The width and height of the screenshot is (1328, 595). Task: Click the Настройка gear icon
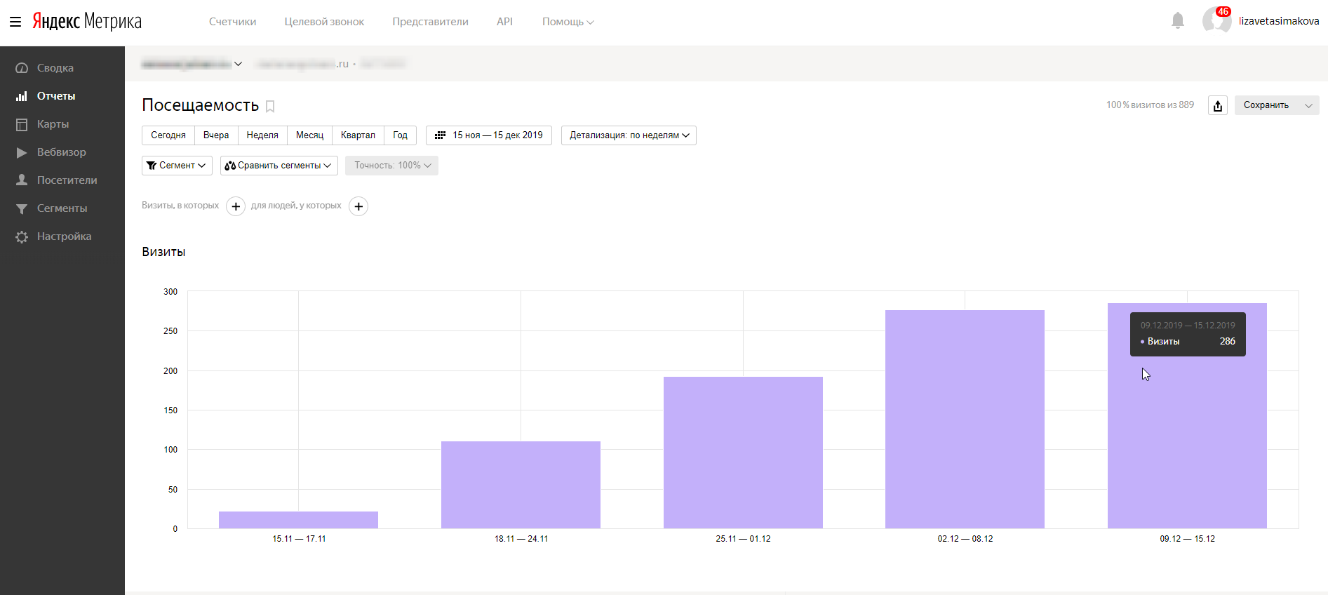point(22,236)
